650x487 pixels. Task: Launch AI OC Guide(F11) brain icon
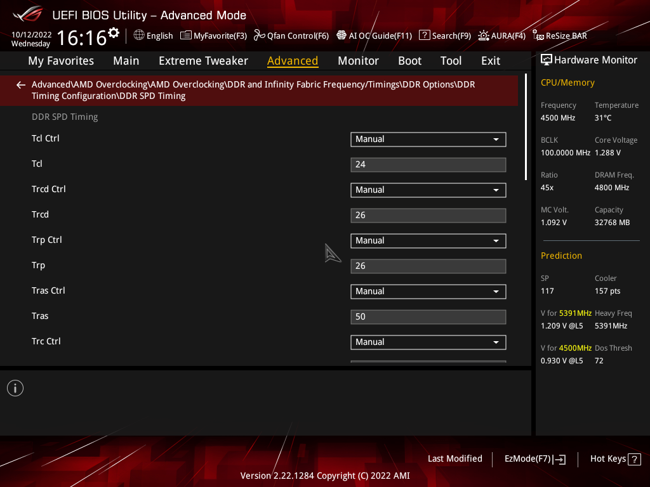[341, 36]
